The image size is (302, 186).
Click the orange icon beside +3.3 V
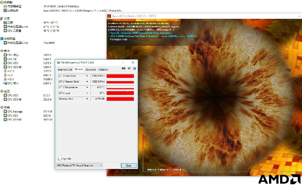[5, 71]
